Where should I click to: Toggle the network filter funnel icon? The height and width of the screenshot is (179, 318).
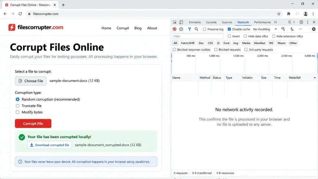(189, 29)
